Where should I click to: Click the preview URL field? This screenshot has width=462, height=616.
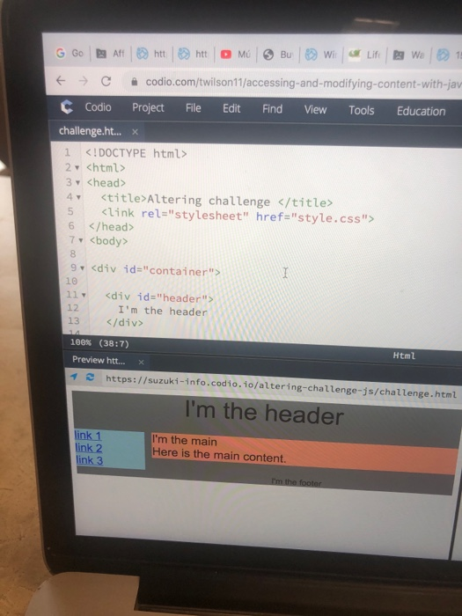(x=281, y=385)
